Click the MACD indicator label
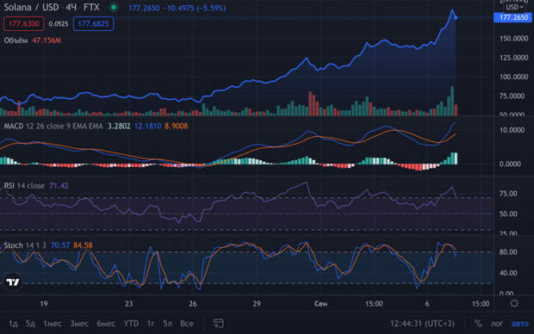 click(14, 126)
